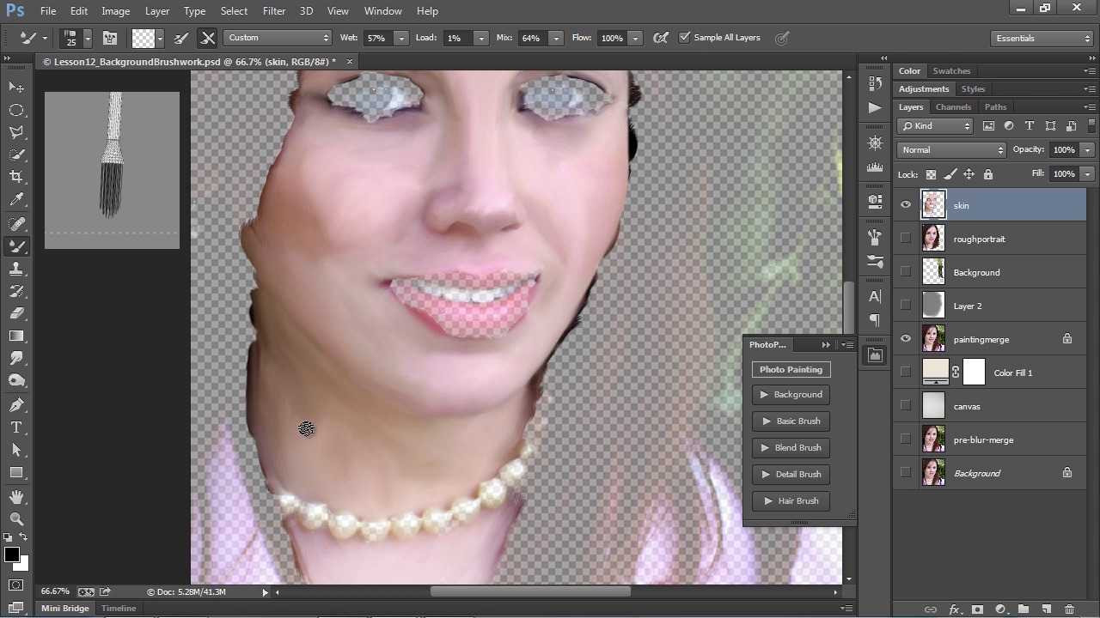Select the Elliptical Marquee tool
The height and width of the screenshot is (618, 1100).
(x=16, y=110)
